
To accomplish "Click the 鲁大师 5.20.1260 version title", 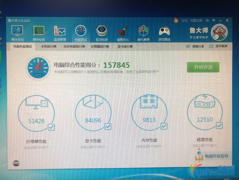I will coord(19,20).
